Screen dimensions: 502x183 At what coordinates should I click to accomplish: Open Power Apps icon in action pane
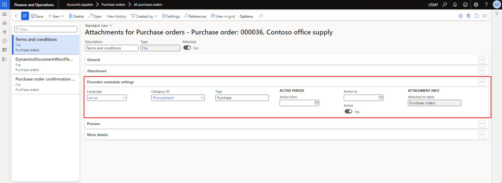click(461, 16)
